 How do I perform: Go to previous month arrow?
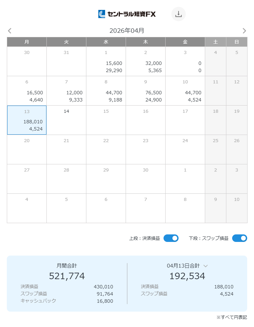click(10, 31)
